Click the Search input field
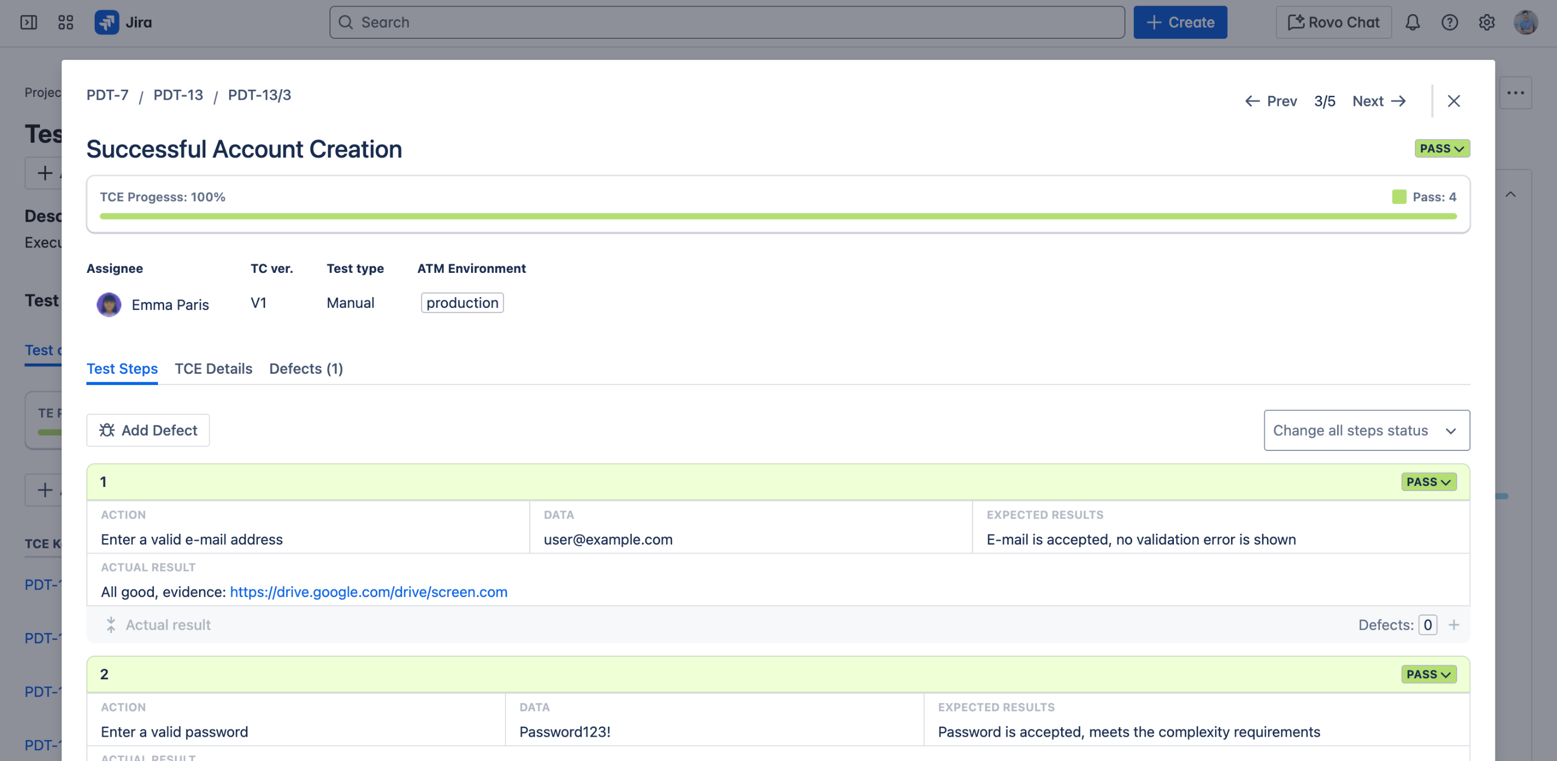1557x761 pixels. [x=727, y=23]
